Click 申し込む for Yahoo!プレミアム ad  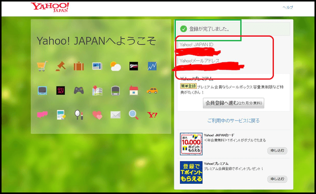[277, 179]
